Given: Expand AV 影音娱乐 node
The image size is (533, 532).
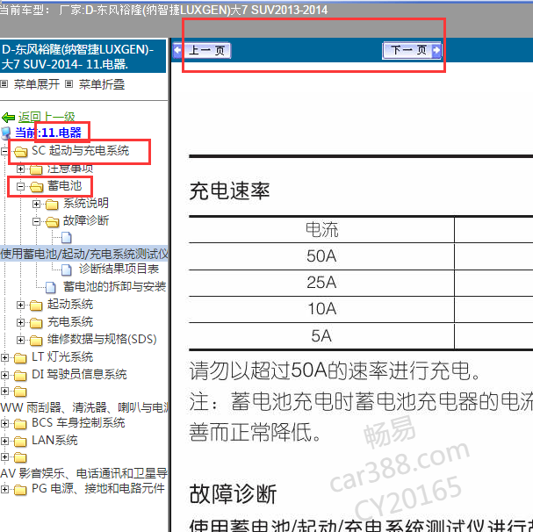Looking at the screenshot, I should point(4,457).
